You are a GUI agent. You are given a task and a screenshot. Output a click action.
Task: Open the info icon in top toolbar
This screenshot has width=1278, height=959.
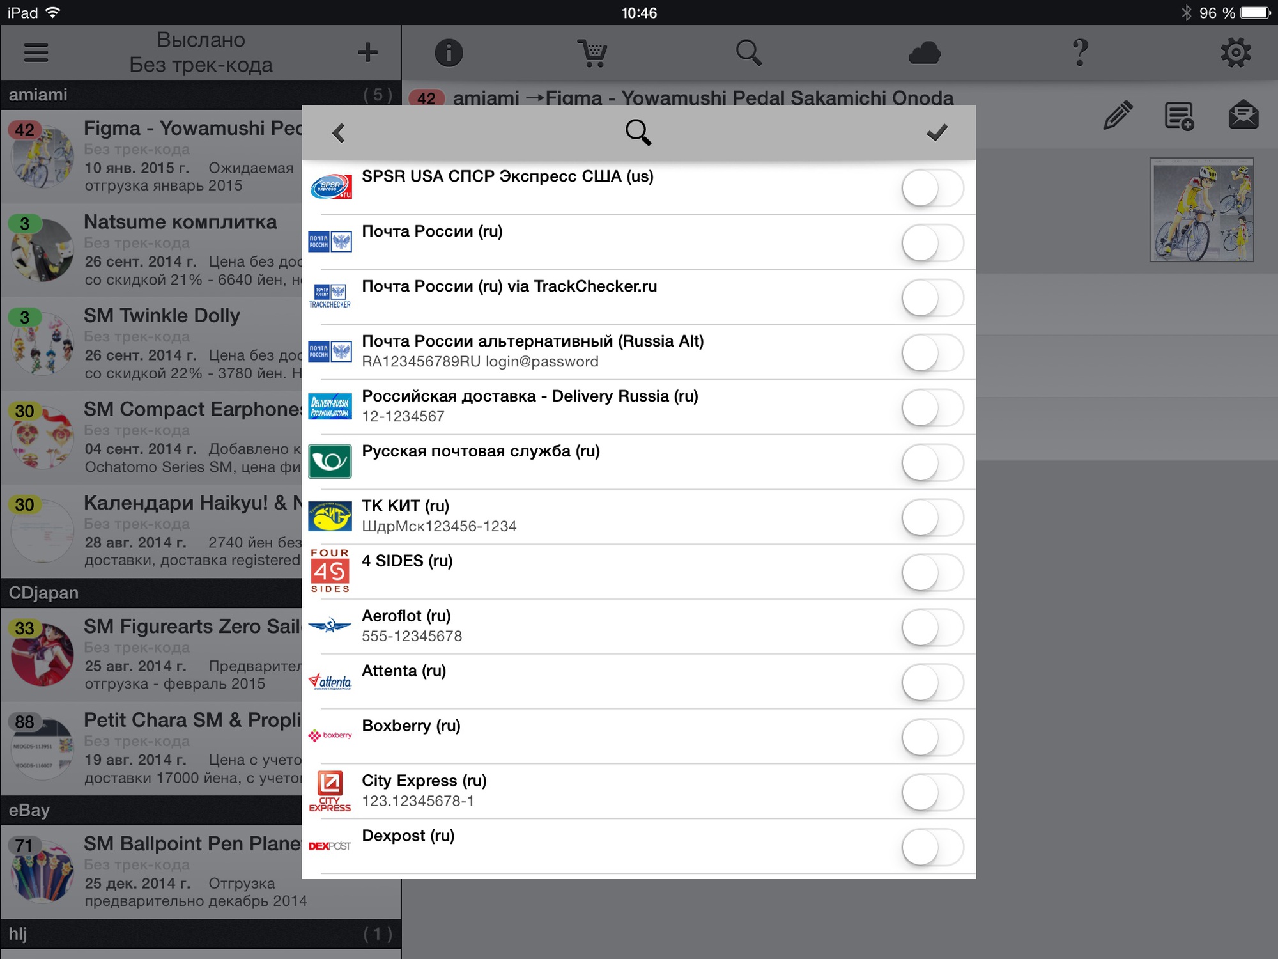tap(449, 52)
